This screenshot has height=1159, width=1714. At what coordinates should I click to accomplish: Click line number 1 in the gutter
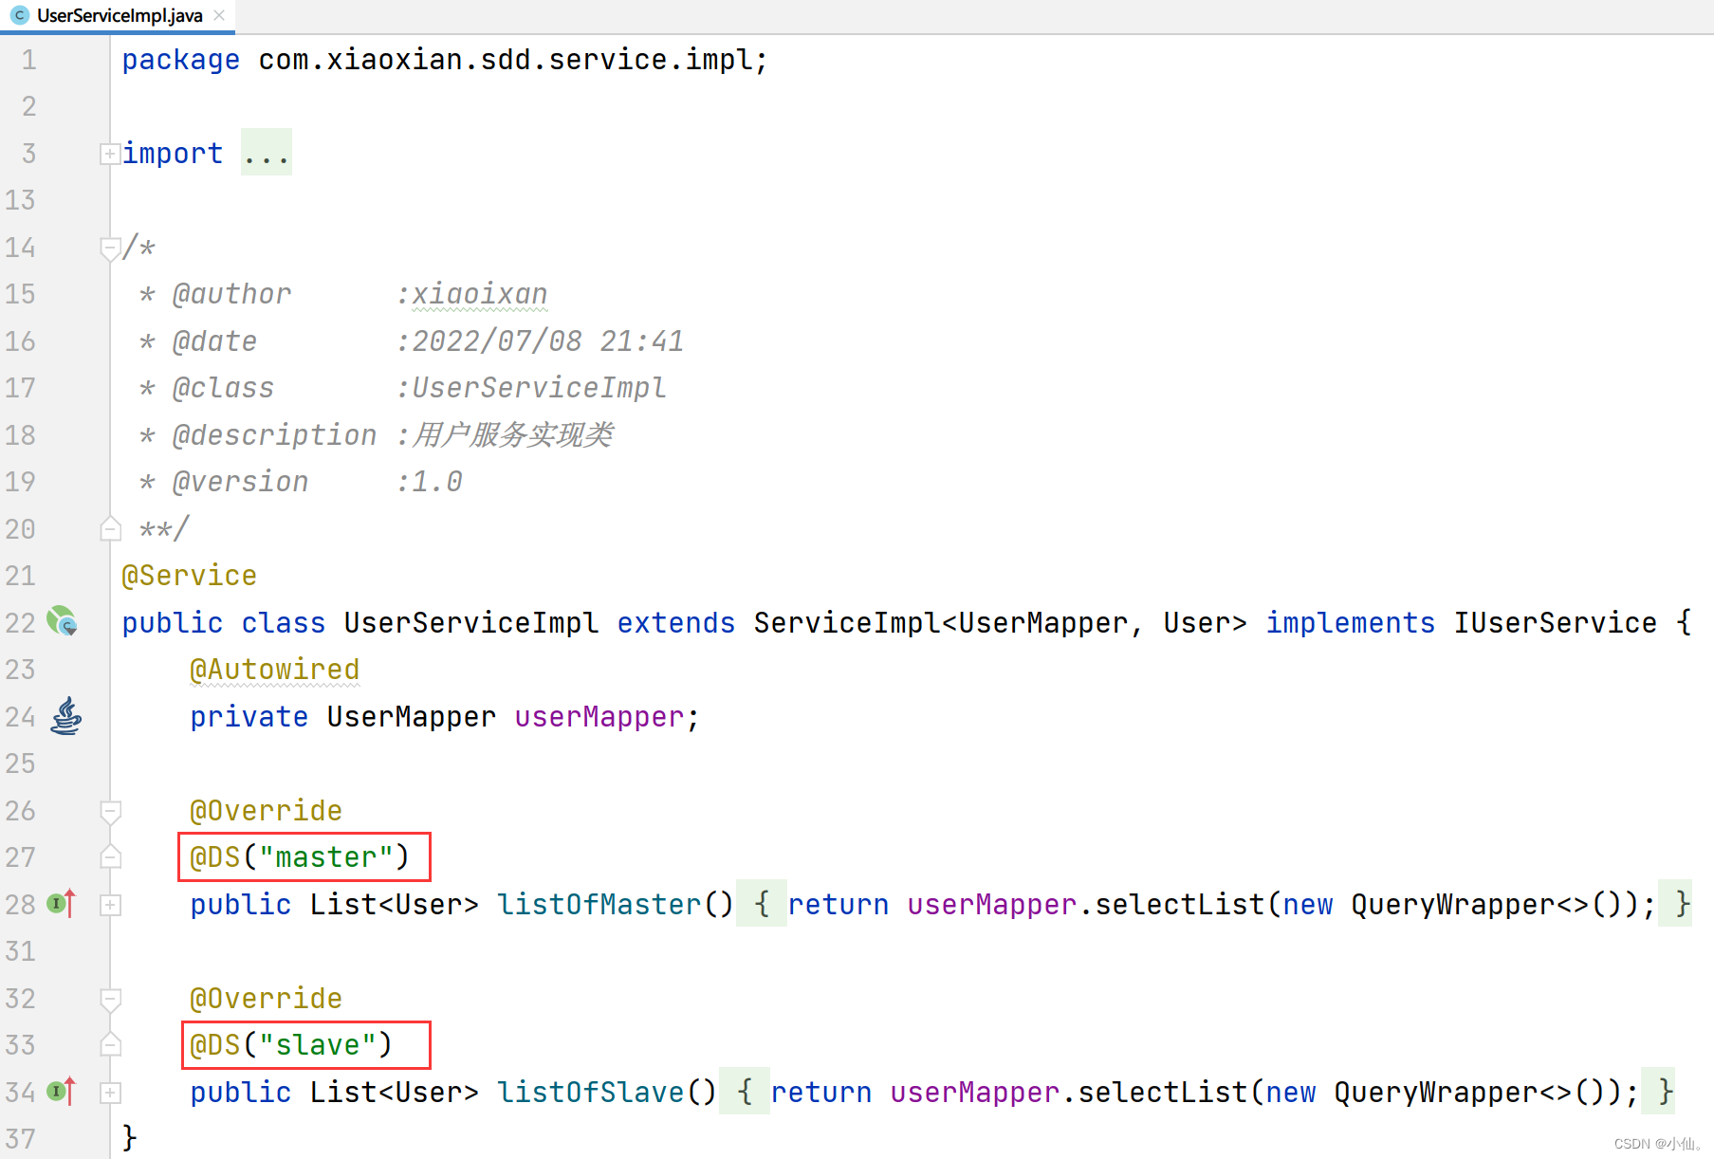point(28,60)
